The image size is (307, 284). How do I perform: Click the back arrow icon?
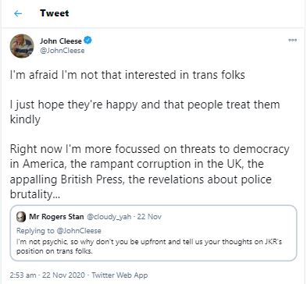click(x=18, y=13)
